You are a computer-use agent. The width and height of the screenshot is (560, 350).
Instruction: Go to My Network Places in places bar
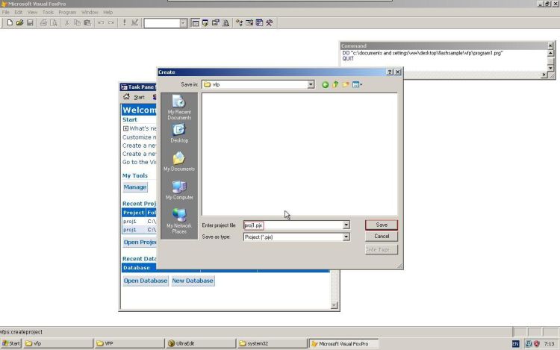(x=179, y=221)
